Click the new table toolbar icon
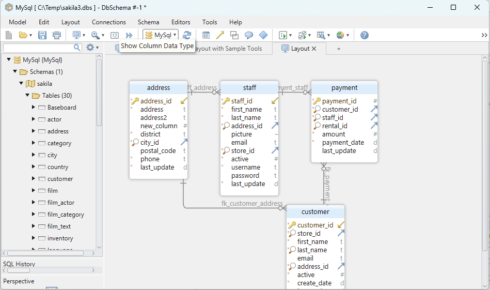 [x=206, y=35]
